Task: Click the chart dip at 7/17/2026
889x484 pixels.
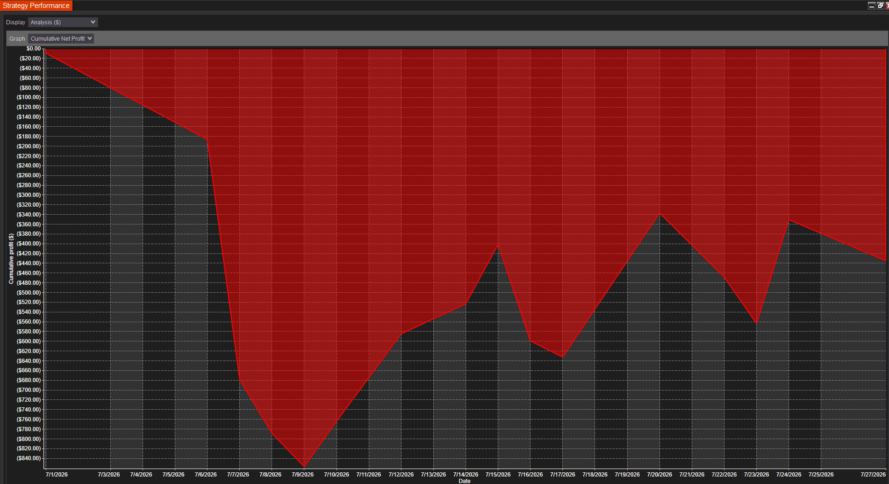Action: [562, 357]
